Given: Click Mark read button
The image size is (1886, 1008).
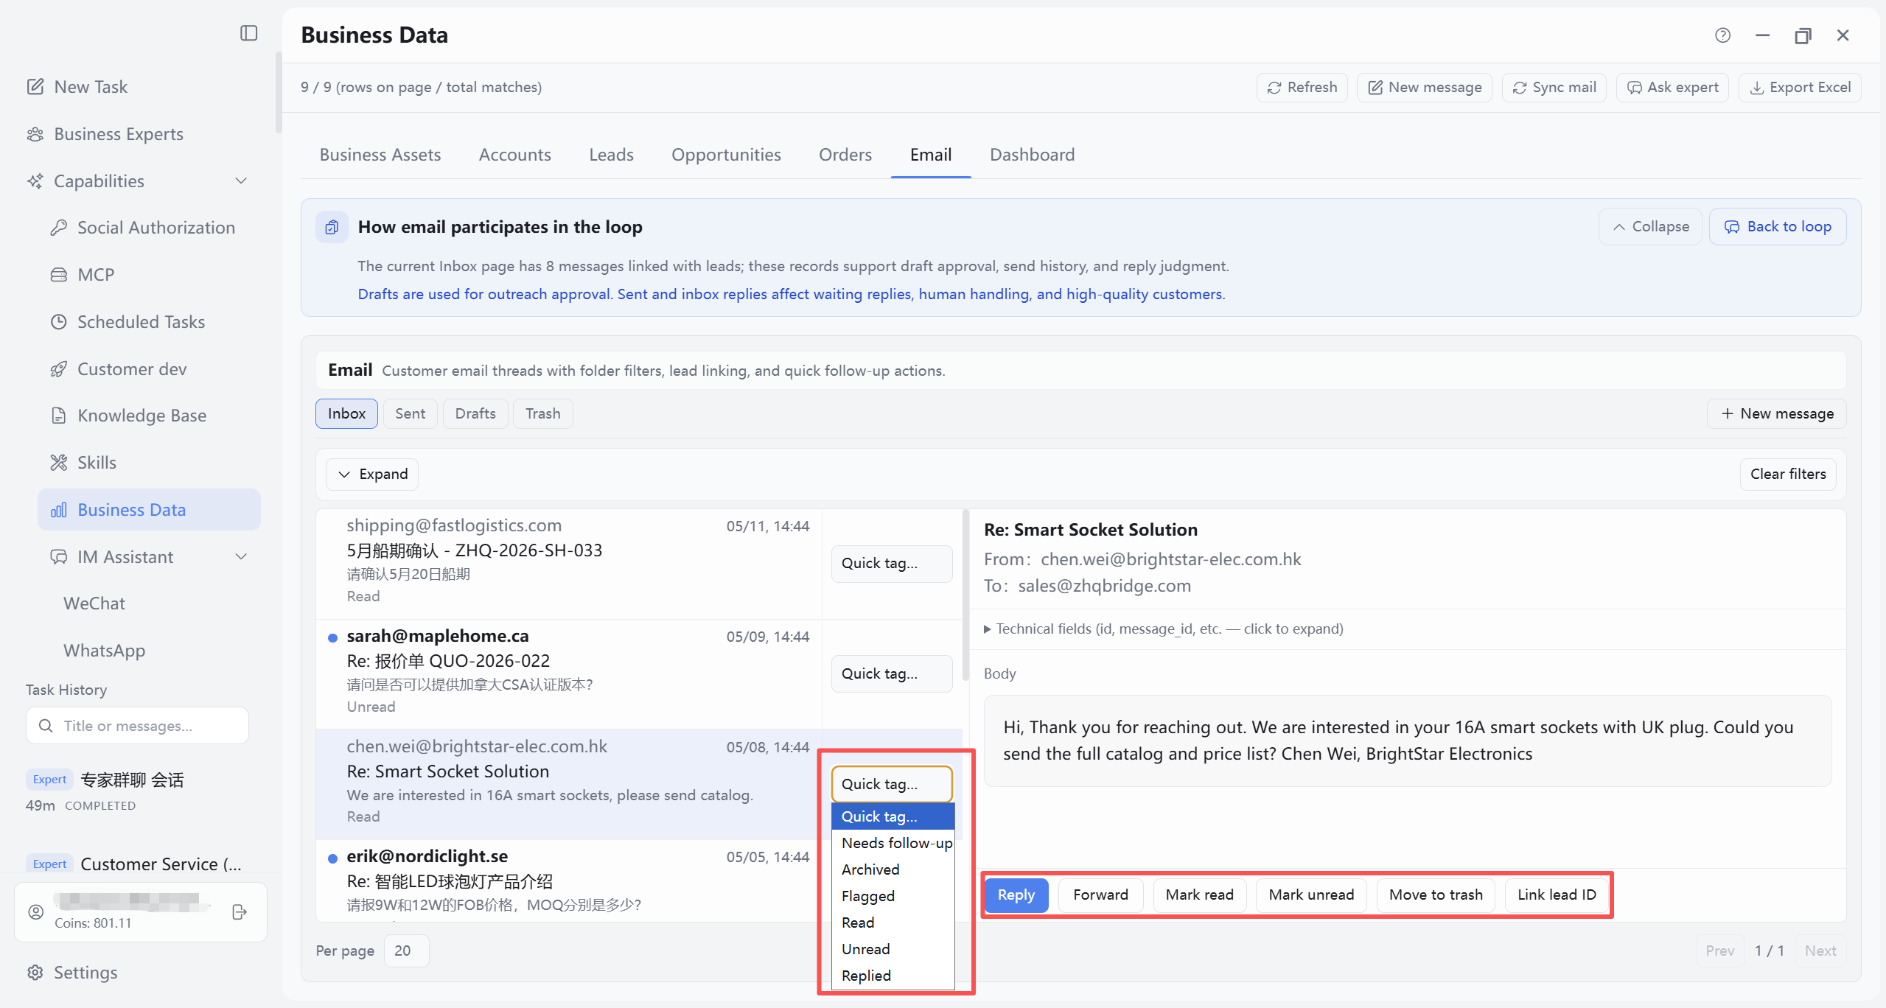Looking at the screenshot, I should tap(1200, 895).
